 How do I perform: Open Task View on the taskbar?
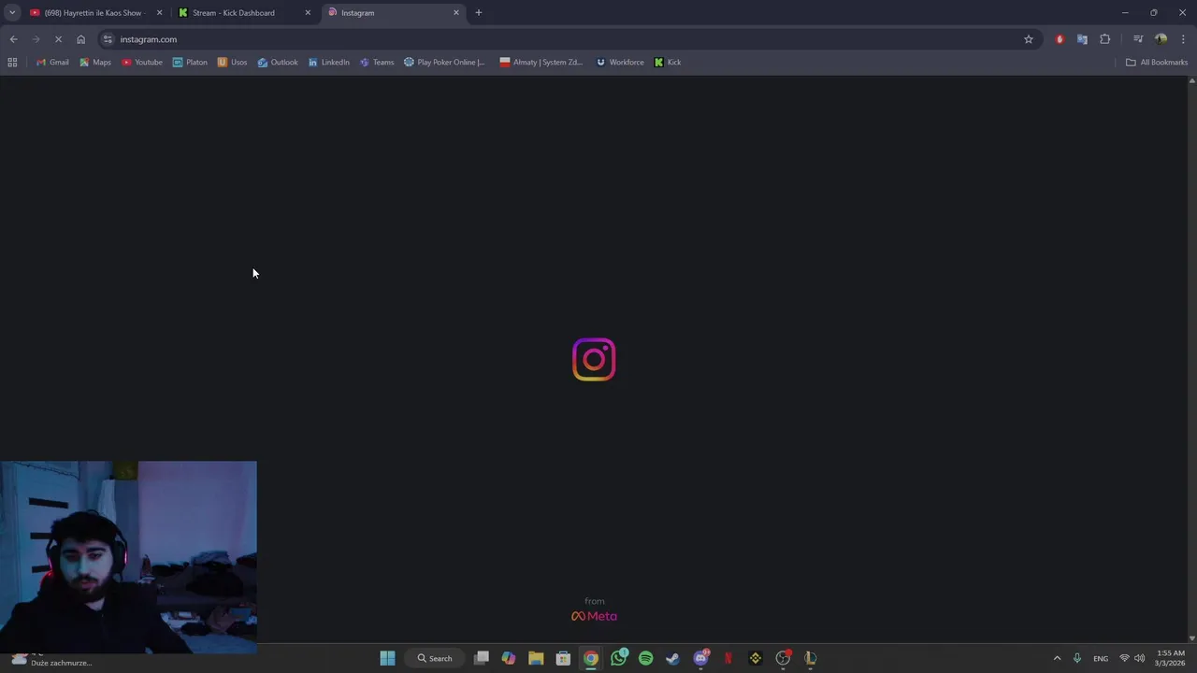tap(482, 658)
